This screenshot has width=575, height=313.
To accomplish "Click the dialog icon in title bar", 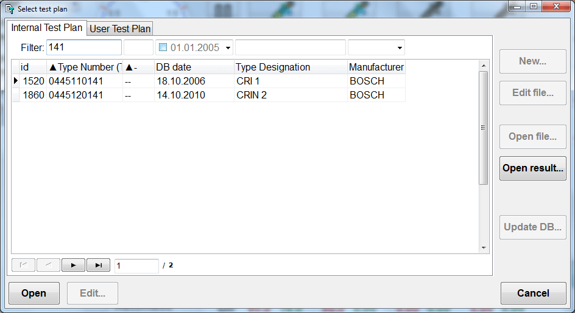I will click(10, 9).
